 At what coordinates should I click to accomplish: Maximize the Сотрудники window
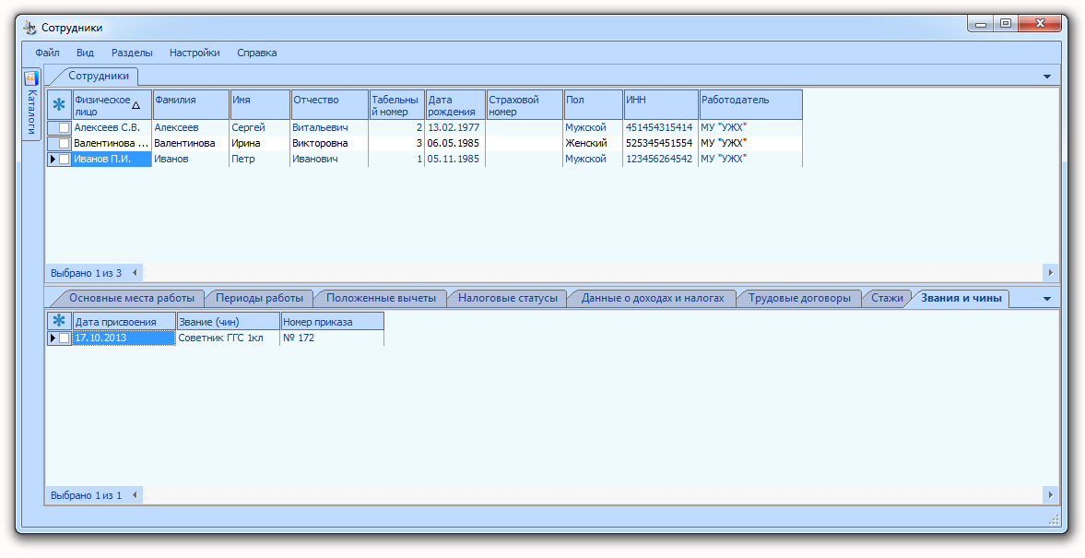(1006, 24)
